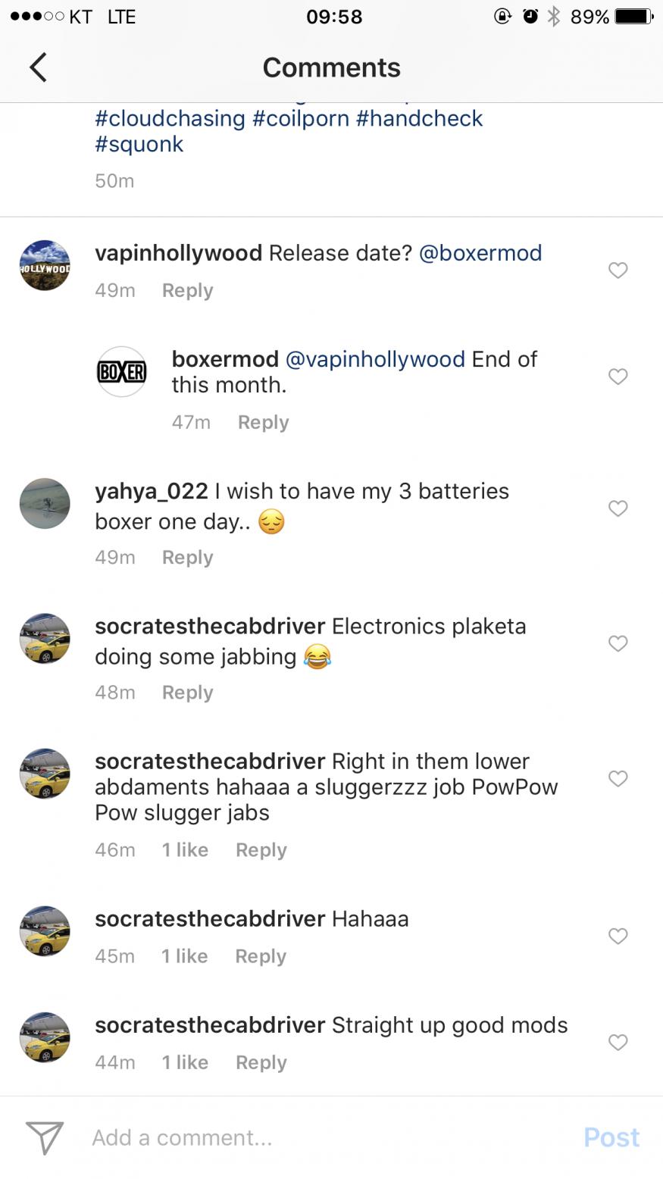Reply to vapinhollywood's comment
Screen dimensions: 663x1179
point(187,291)
